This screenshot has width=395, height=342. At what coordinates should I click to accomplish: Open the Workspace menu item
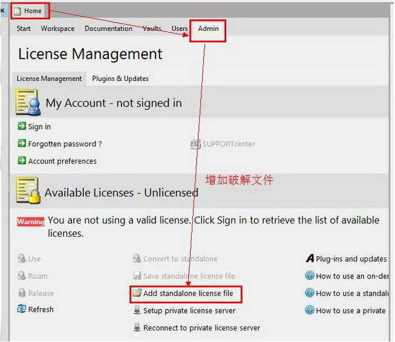click(57, 28)
